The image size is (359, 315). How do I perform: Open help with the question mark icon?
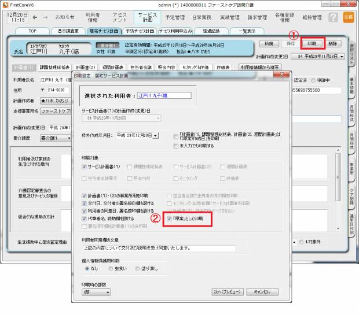pos(334,17)
